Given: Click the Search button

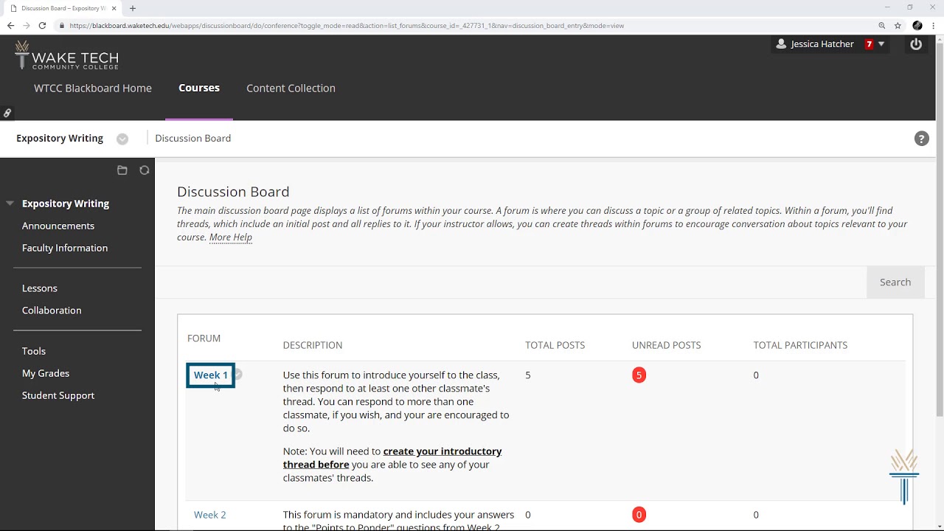Looking at the screenshot, I should pos(895,282).
